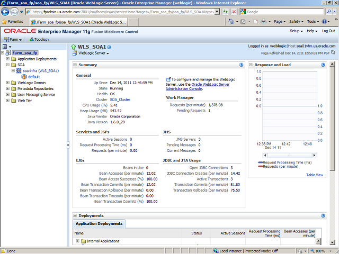Click the Table View link
The width and height of the screenshot is (339, 254).
click(314, 175)
